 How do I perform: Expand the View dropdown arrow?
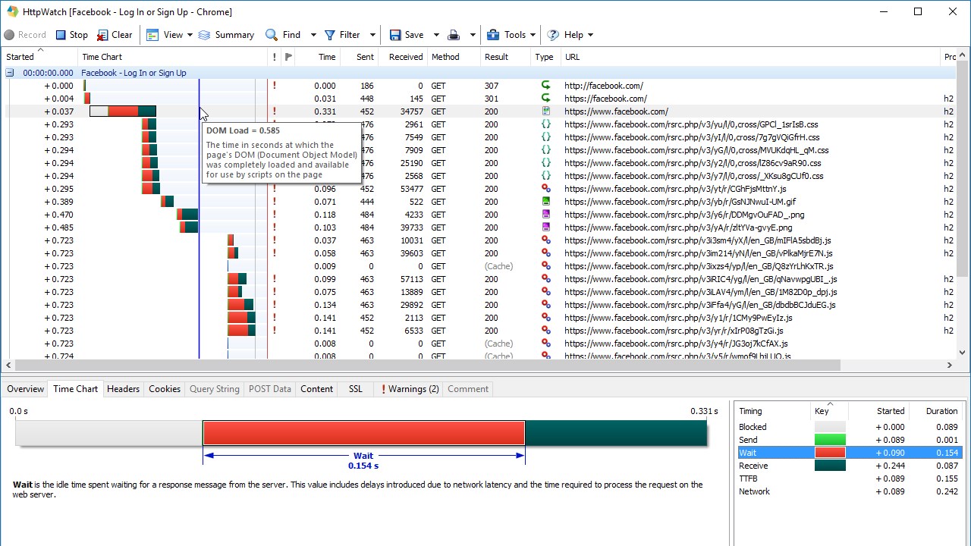tap(190, 35)
